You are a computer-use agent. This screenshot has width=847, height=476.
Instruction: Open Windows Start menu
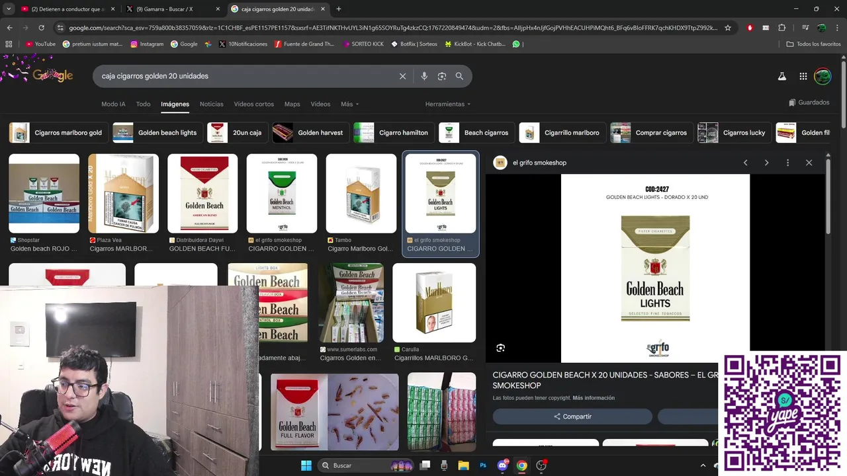(306, 465)
